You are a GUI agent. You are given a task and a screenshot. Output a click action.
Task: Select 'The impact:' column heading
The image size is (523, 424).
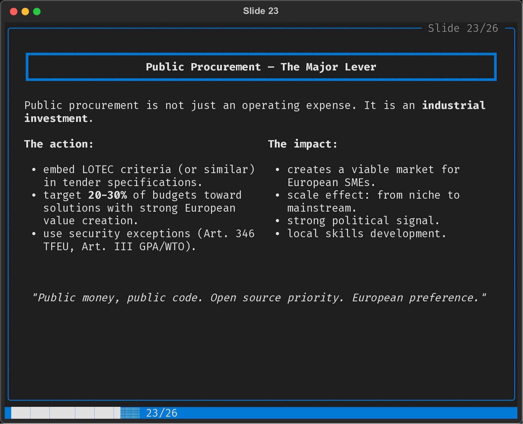click(x=303, y=144)
